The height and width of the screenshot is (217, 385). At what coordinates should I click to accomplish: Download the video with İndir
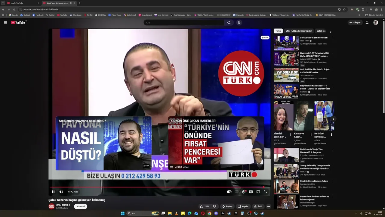(x=258, y=206)
